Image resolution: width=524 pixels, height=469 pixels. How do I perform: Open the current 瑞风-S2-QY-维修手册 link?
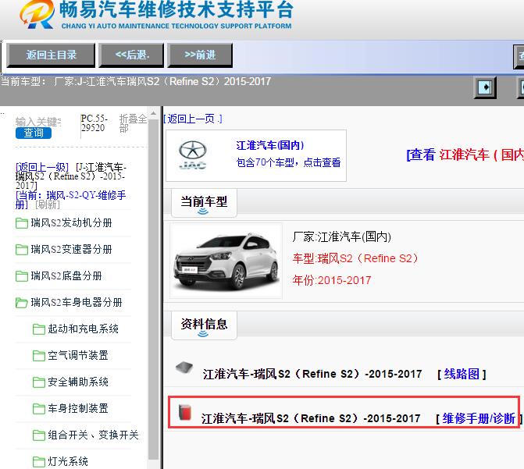tap(71, 200)
